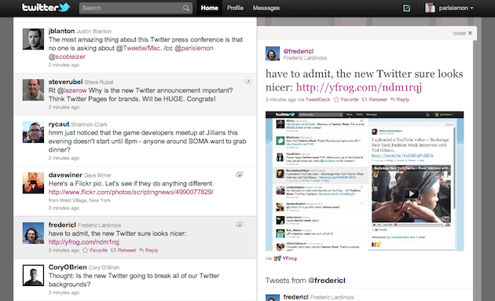This screenshot has height=301, width=495.
Task: Click the @lazerow mention
Action: pyautogui.click(x=75, y=90)
